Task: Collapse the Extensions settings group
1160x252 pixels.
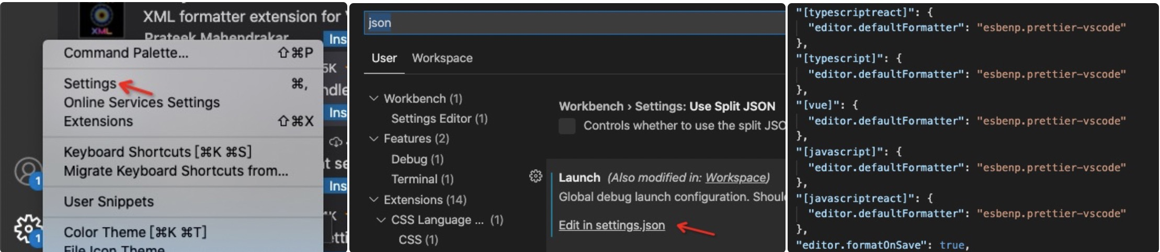Action: point(373,200)
